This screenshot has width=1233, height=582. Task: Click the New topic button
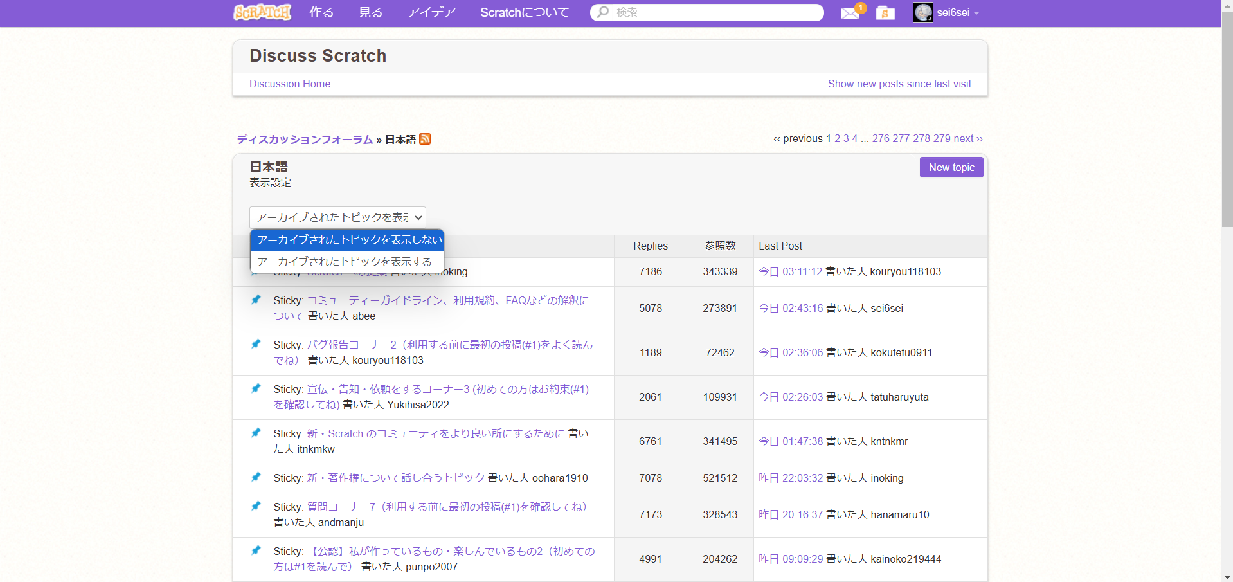pos(951,167)
